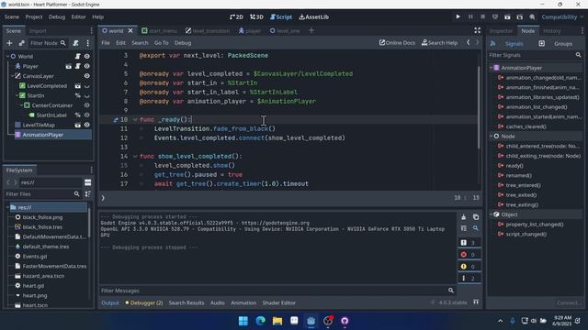Open the Debugger (2) bottom panel

pyautogui.click(x=144, y=302)
